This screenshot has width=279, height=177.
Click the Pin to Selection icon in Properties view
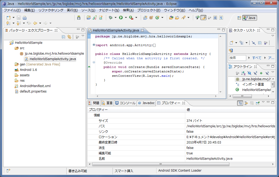point(258,103)
